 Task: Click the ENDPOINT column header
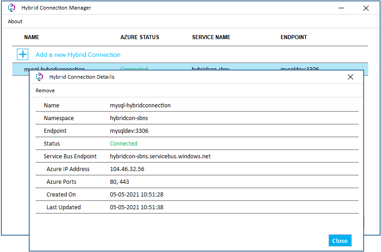tap(294, 37)
